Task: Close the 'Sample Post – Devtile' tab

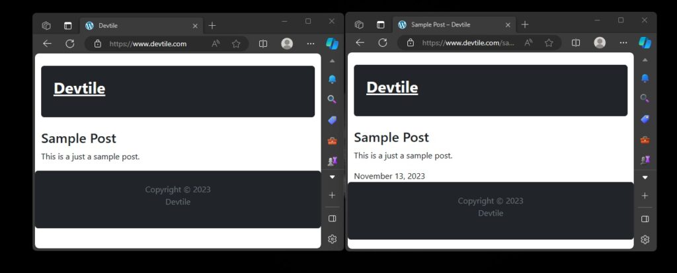Action: click(x=508, y=25)
